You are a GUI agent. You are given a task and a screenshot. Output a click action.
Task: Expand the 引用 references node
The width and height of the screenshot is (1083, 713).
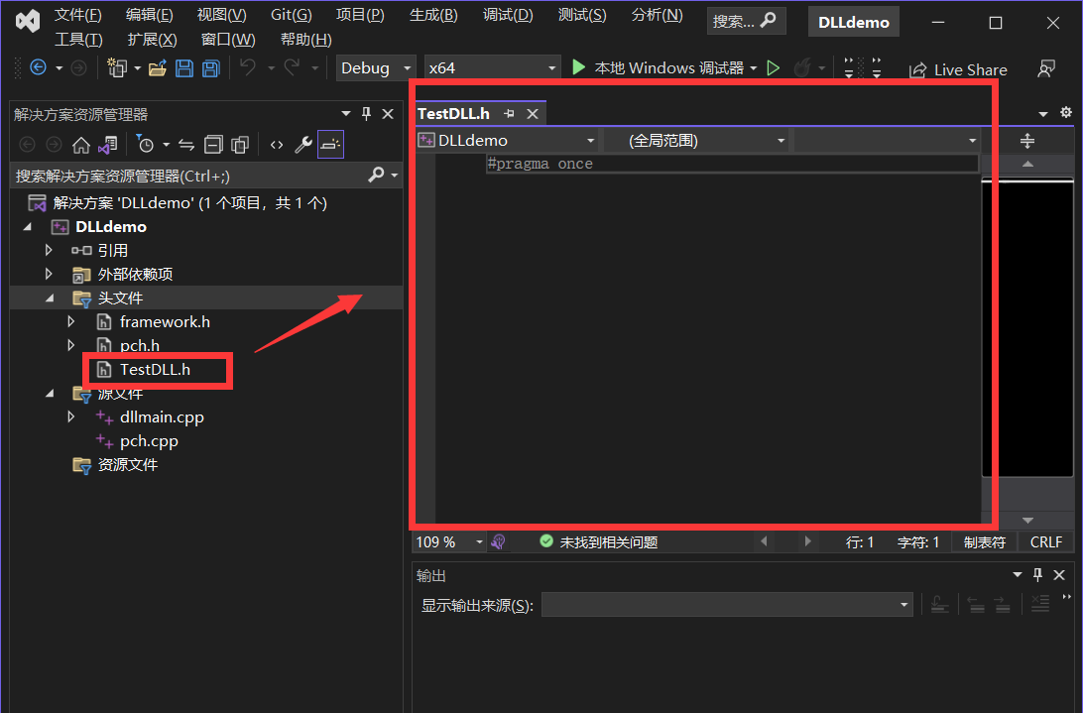[x=49, y=250]
